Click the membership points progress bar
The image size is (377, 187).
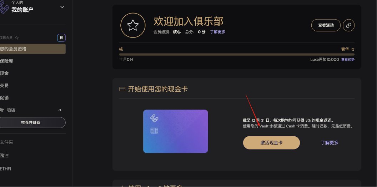pyautogui.click(x=237, y=55)
